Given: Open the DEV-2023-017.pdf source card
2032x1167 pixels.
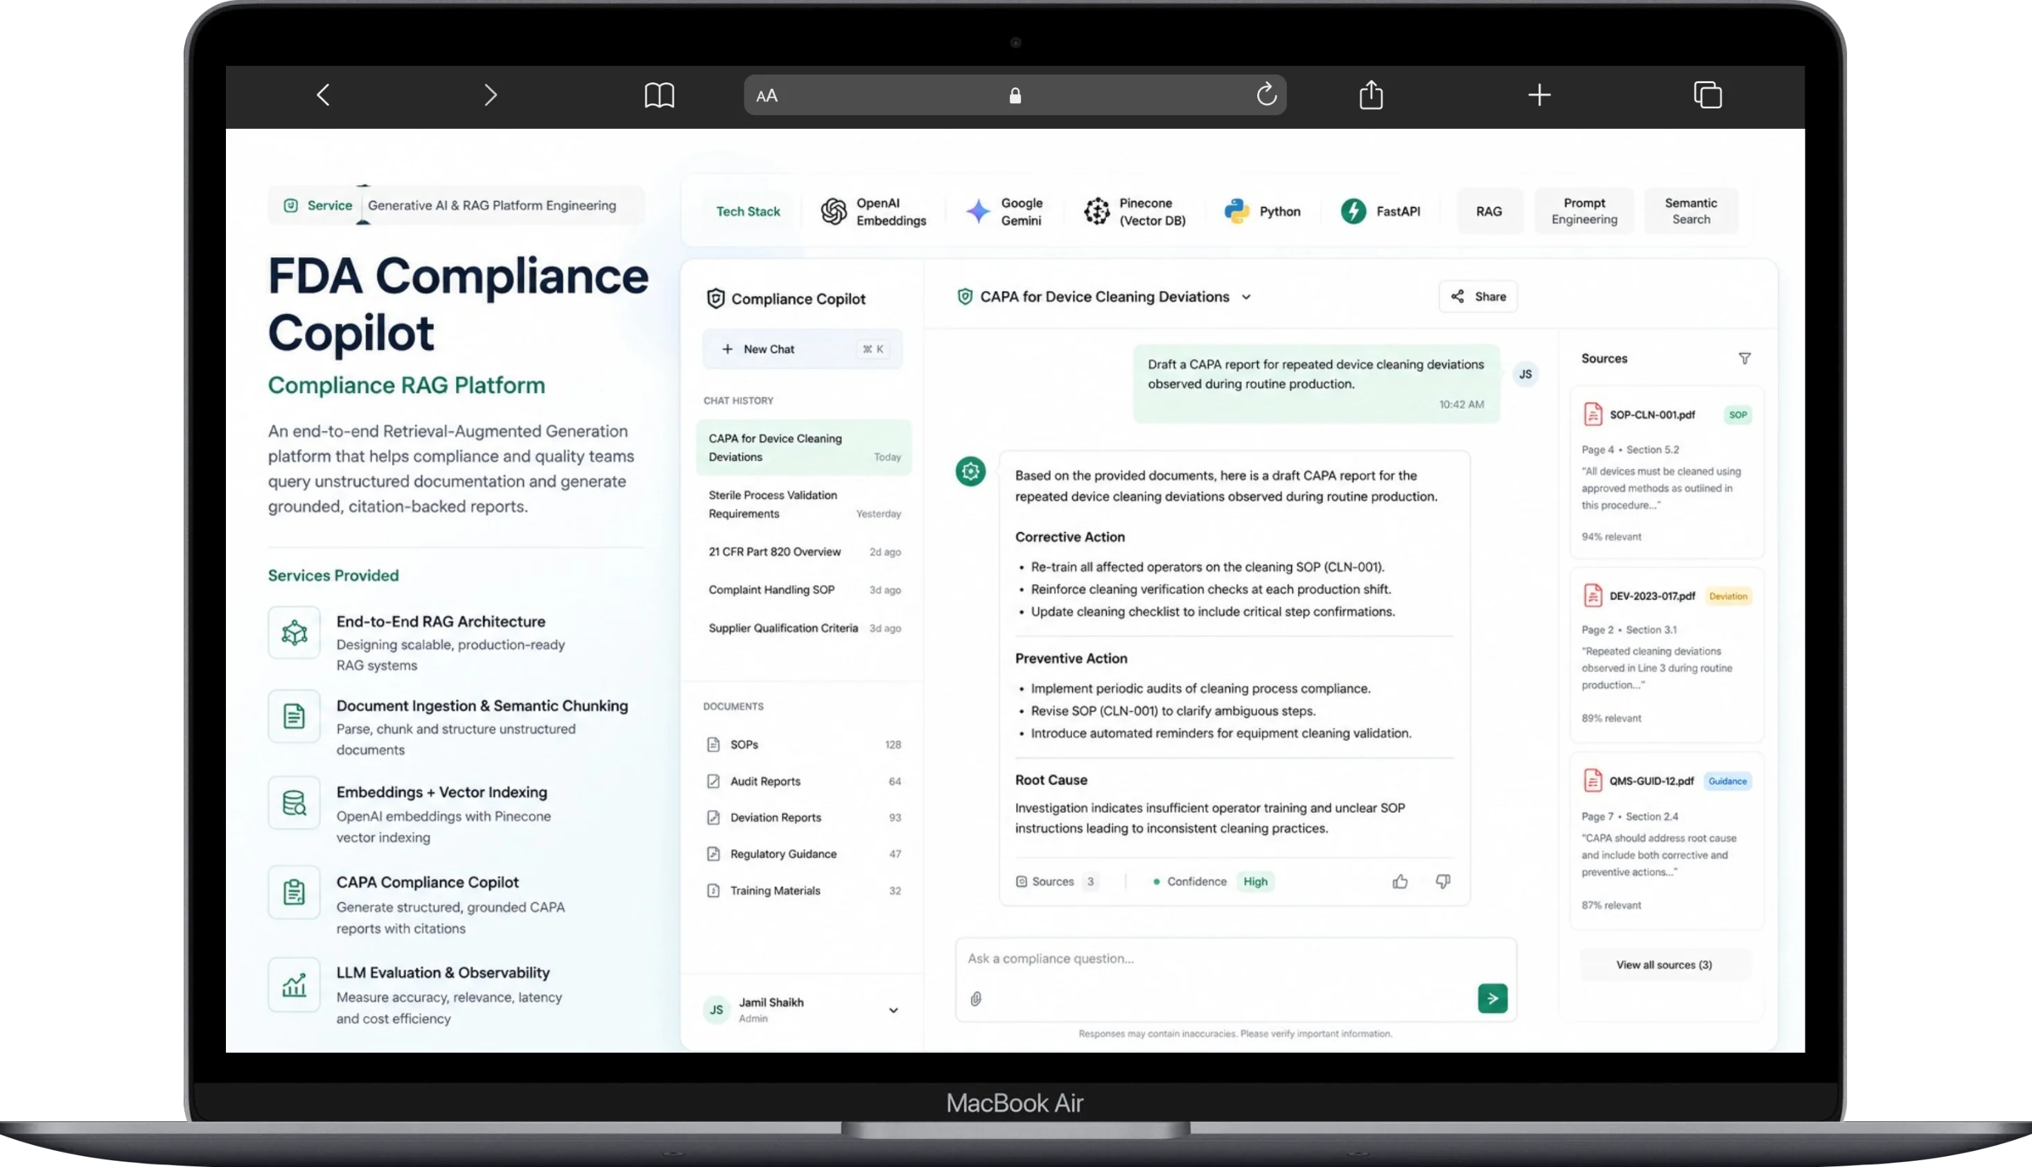Looking at the screenshot, I should point(1667,655).
